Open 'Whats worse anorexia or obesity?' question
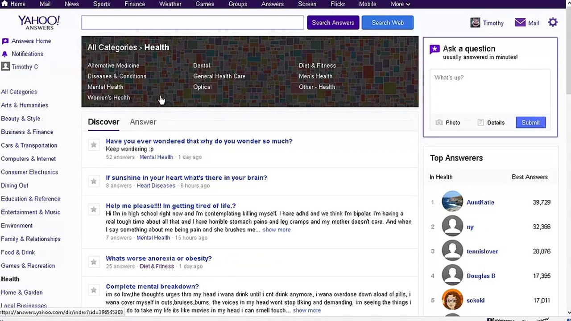Image resolution: width=571 pixels, height=321 pixels. (159, 258)
